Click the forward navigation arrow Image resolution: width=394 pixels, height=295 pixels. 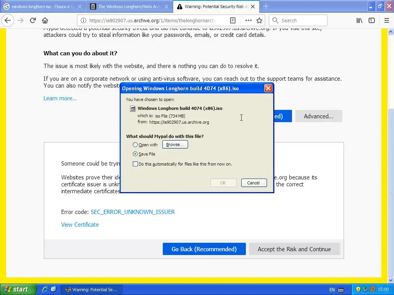21,21
